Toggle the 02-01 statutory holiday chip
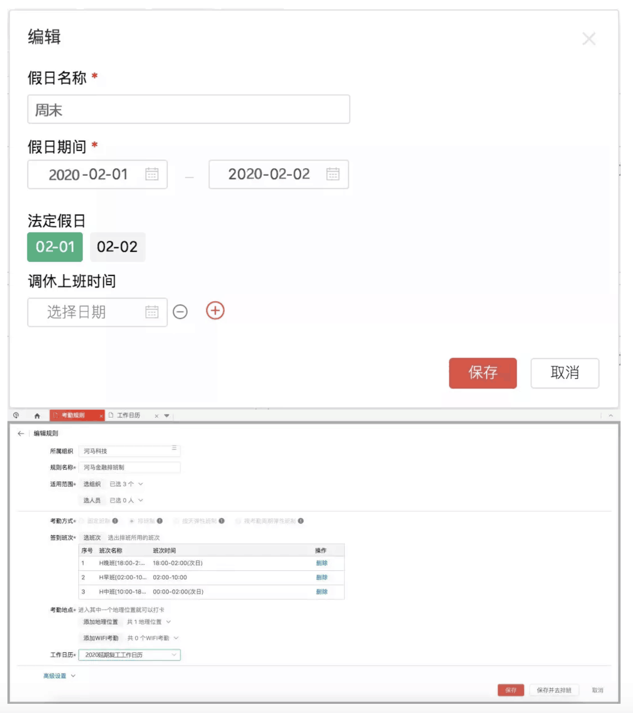 pos(55,247)
